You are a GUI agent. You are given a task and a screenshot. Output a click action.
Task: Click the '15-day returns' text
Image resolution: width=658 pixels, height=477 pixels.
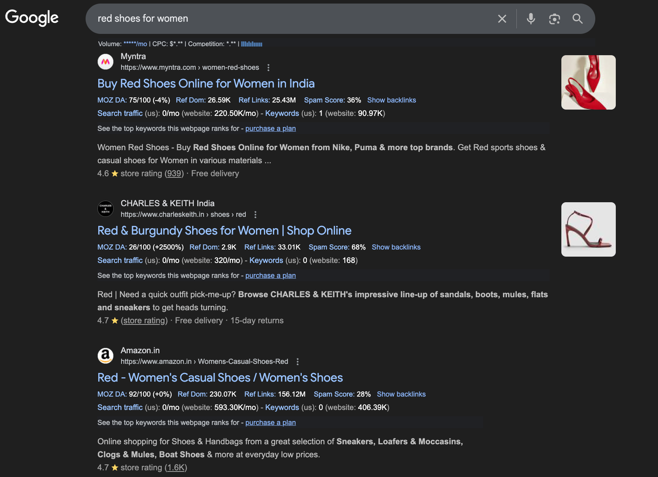click(x=257, y=320)
